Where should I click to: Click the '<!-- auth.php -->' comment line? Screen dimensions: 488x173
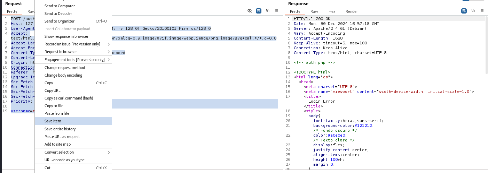click(x=314, y=62)
